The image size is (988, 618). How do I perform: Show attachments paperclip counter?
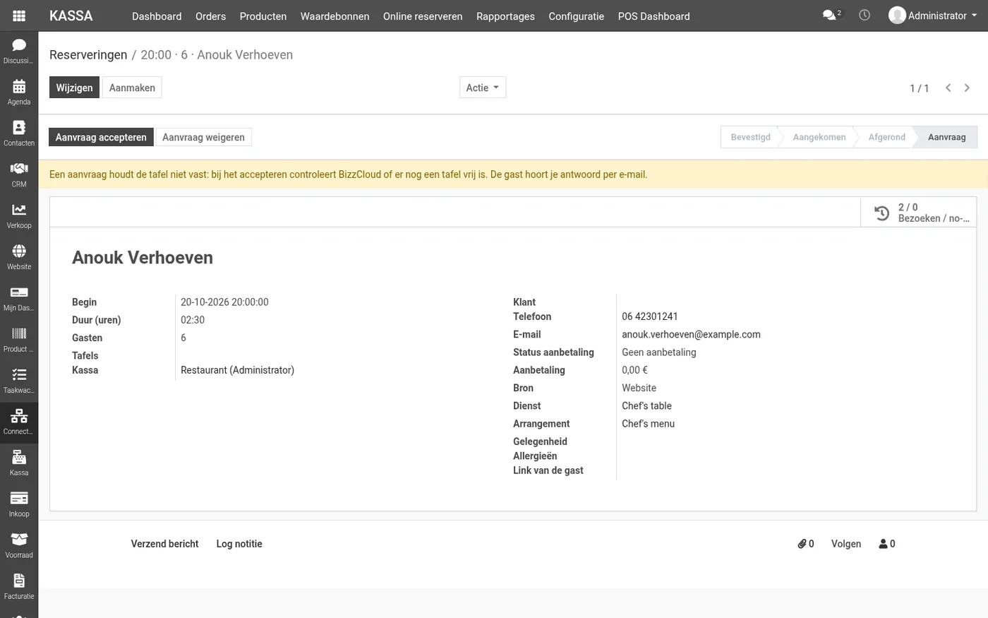[806, 544]
